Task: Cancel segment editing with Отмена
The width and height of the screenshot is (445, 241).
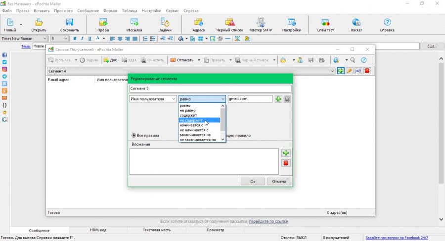Action: click(279, 181)
